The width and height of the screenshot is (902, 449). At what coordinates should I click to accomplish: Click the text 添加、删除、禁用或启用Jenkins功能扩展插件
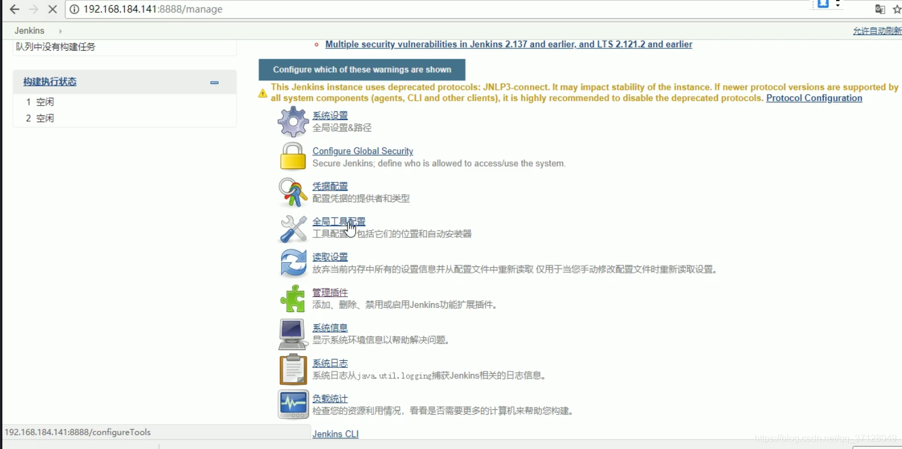pos(406,305)
